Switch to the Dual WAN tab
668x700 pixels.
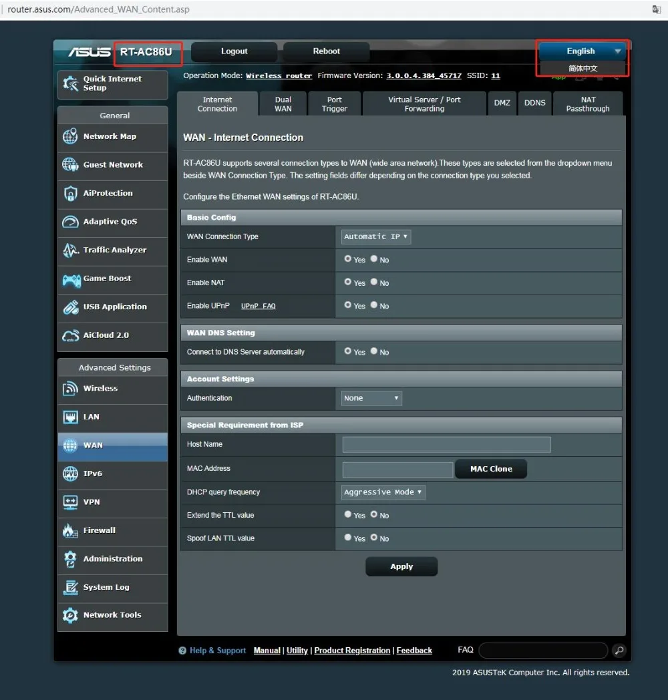[x=283, y=104]
